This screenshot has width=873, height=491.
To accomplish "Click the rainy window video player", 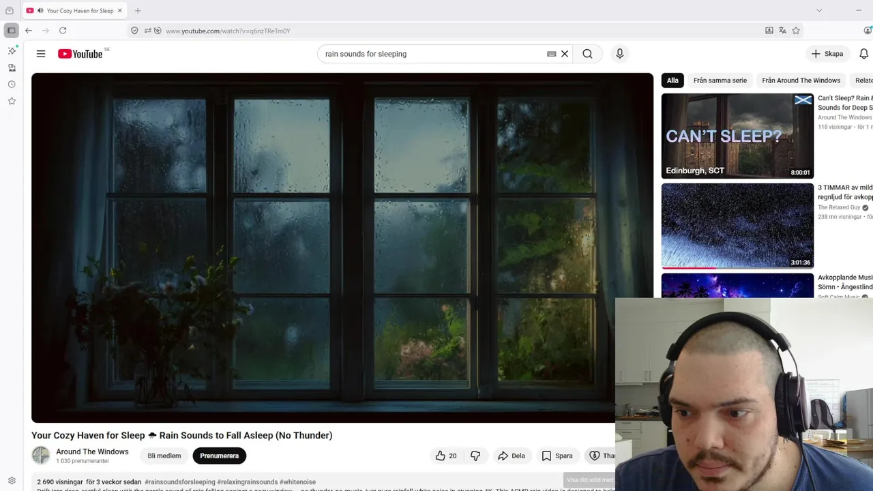I will point(342,248).
